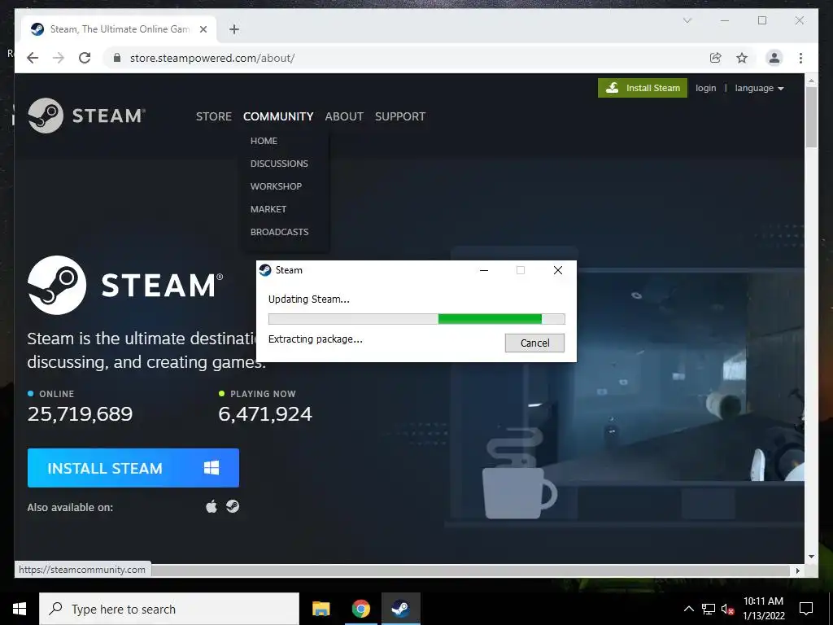This screenshot has height=625, width=833.
Task: Click the Steam logo in the header
Action: click(x=86, y=116)
